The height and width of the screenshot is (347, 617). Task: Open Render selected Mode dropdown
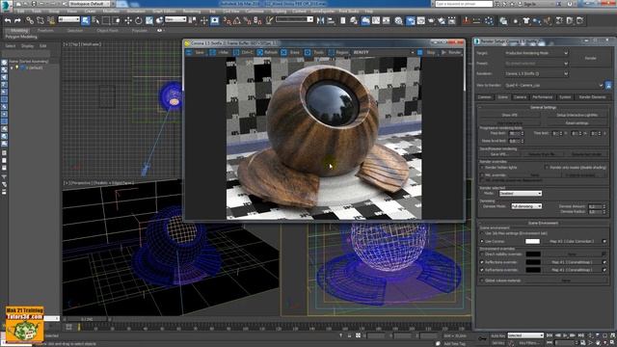[521, 193]
